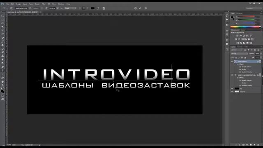Select the Eyedropper tool

tap(2, 34)
